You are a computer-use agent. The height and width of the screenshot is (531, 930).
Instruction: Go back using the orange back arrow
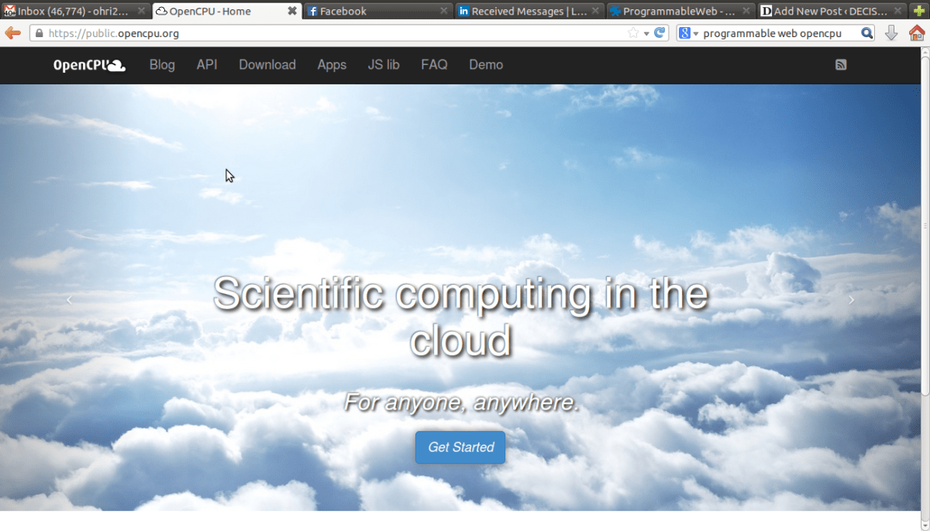[12, 33]
